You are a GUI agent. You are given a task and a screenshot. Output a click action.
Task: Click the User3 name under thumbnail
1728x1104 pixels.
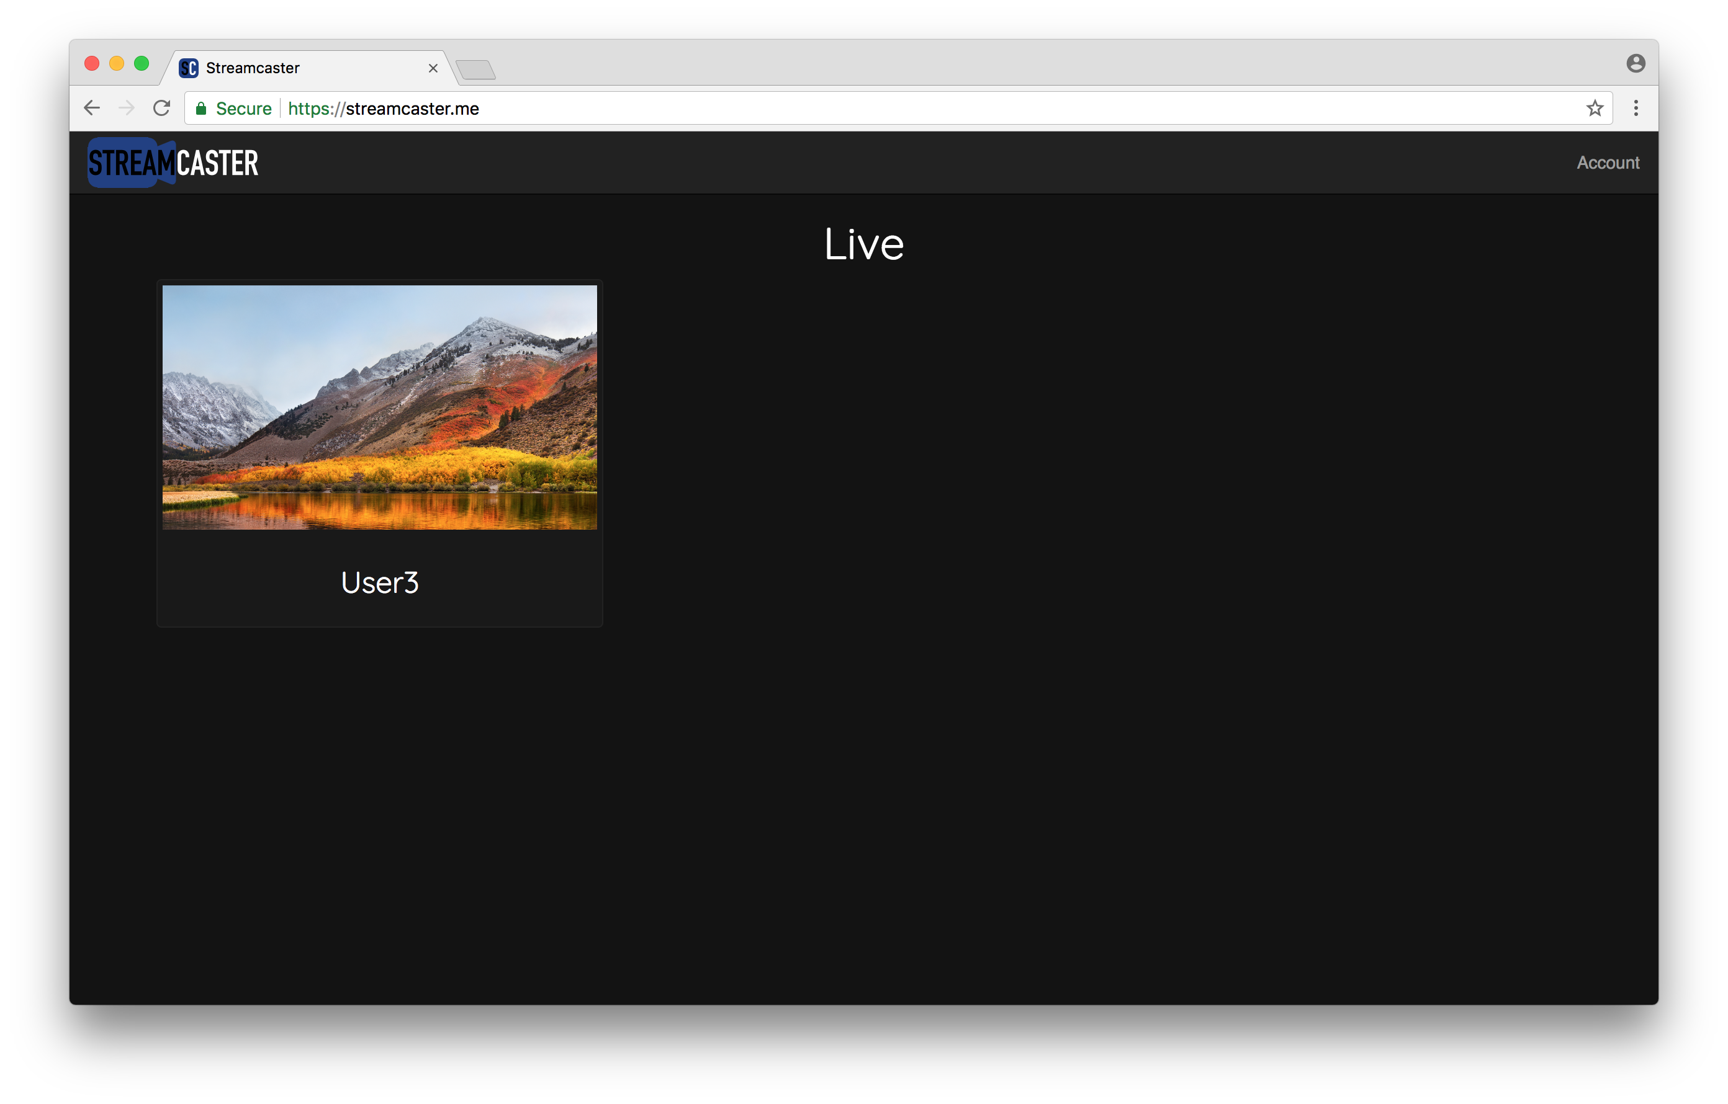click(x=380, y=582)
